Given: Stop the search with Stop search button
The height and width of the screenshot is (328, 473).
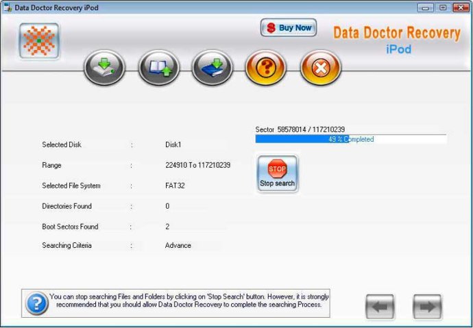Looking at the screenshot, I should [277, 173].
